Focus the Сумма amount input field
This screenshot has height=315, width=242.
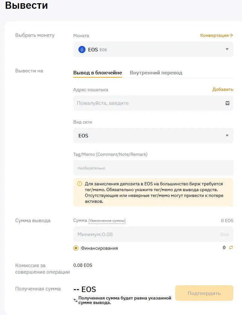click(x=145, y=234)
